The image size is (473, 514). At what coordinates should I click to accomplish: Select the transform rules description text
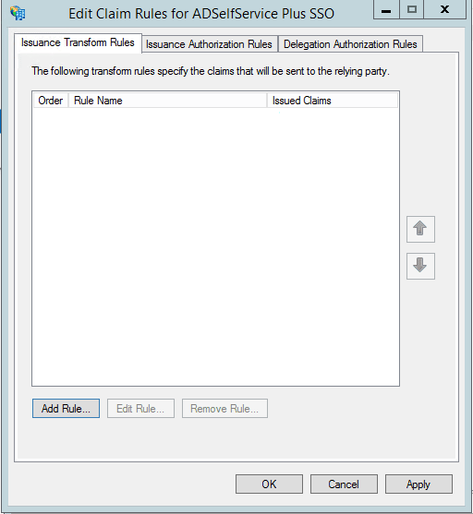(x=211, y=71)
